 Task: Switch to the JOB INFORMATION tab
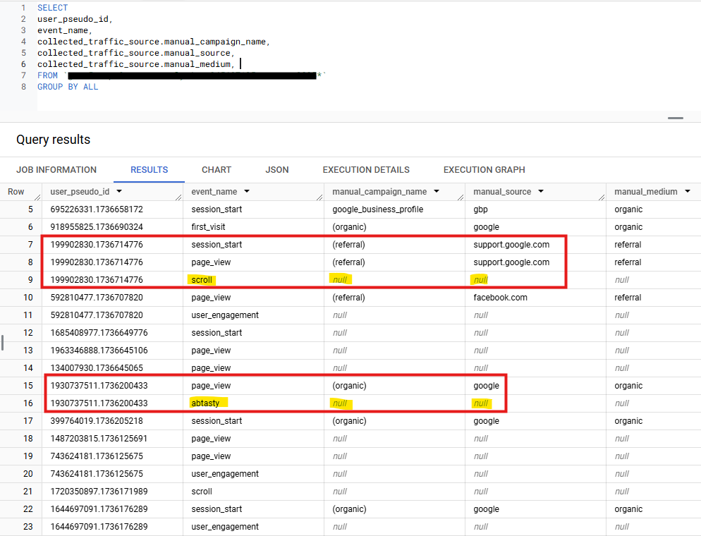click(x=56, y=170)
